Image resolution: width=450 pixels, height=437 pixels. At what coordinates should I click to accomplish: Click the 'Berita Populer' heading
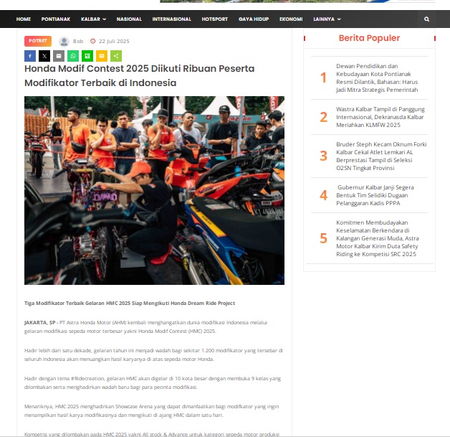coord(369,38)
